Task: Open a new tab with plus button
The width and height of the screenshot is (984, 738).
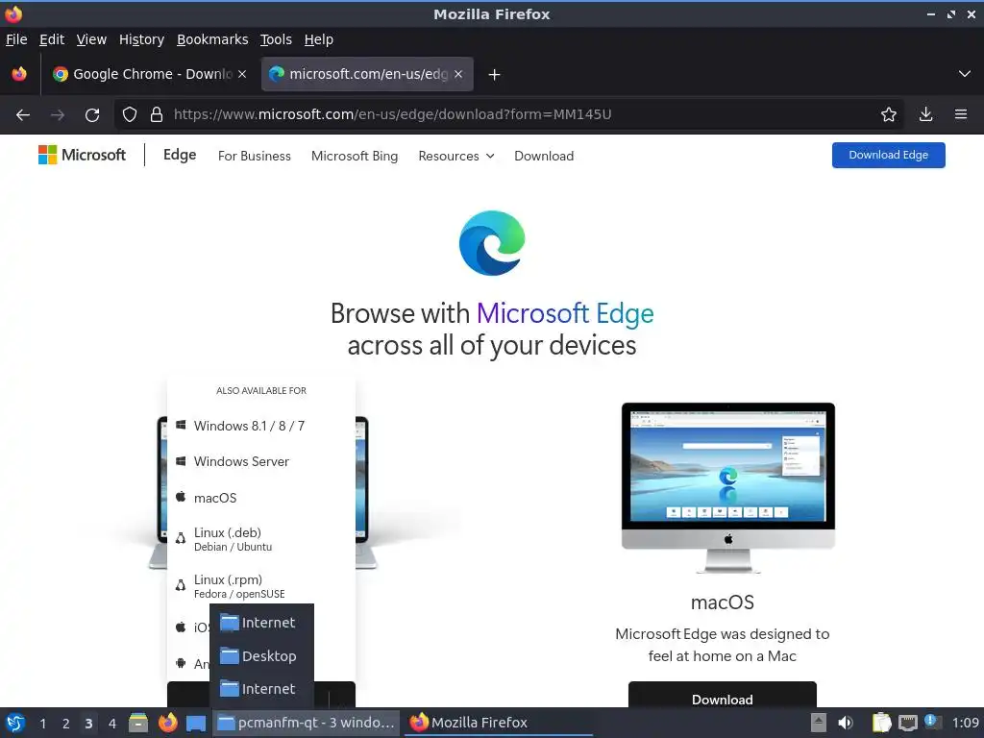Action: (x=495, y=75)
